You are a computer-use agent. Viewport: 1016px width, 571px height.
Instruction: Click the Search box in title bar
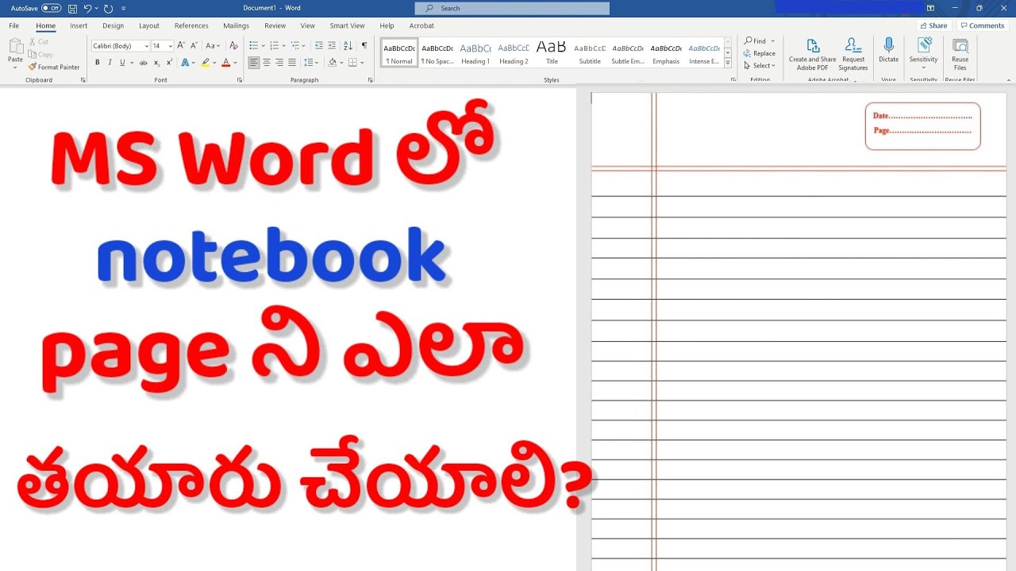coord(512,8)
